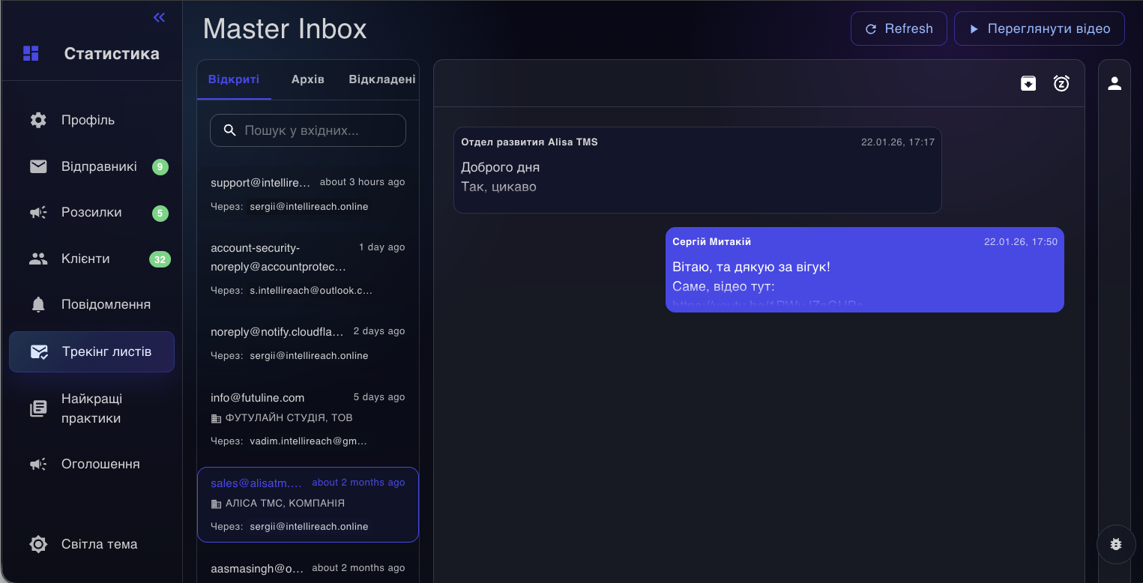Open Розсилки campaigns page
Viewport: 1143px width, 583px height.
coord(91,213)
